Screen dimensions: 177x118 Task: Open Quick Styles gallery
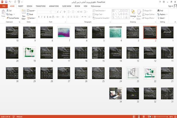coord(139,14)
